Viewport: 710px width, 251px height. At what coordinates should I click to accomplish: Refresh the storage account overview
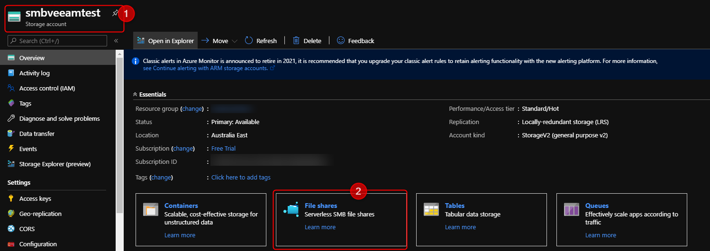point(261,41)
